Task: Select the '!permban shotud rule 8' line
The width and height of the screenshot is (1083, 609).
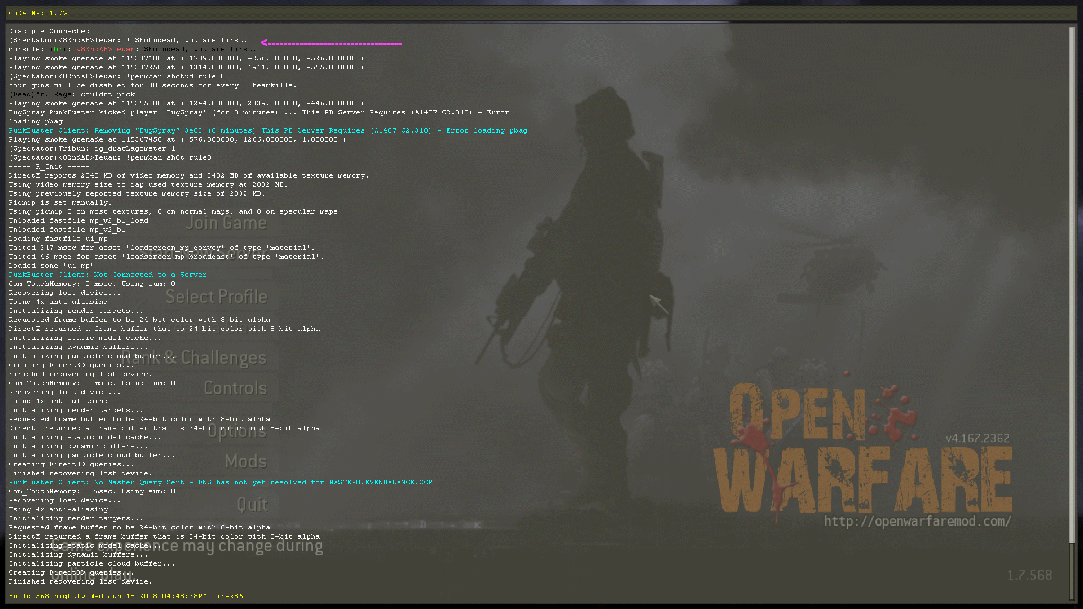Action: point(117,76)
